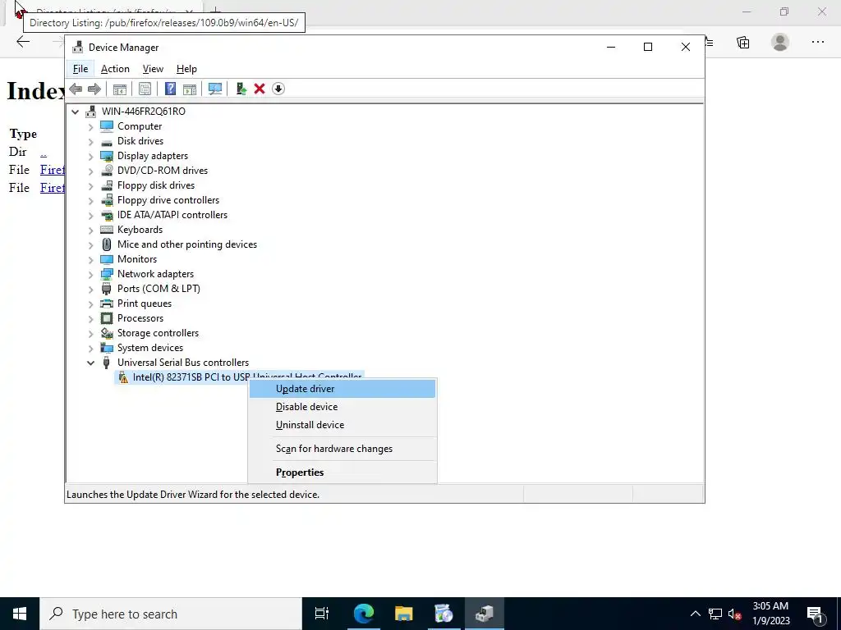
Task: Click the parent directory '..' link
Action: (44, 152)
